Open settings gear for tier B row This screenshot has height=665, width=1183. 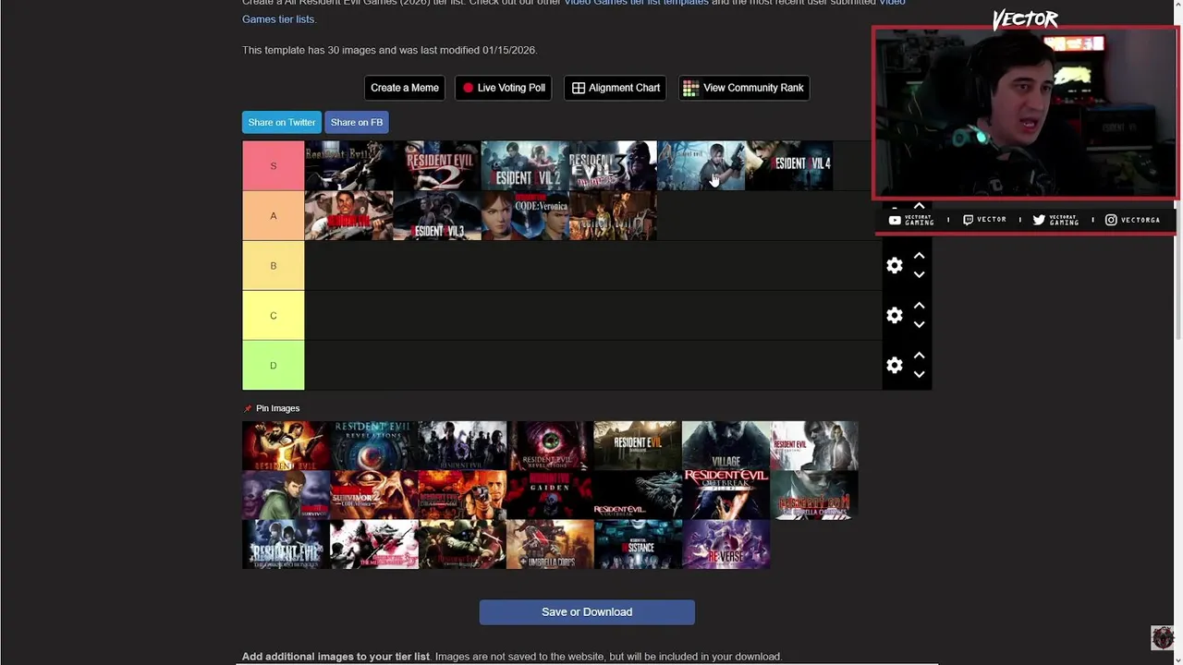coord(894,265)
